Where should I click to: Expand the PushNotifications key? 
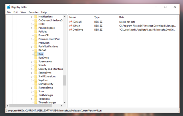(32, 47)
